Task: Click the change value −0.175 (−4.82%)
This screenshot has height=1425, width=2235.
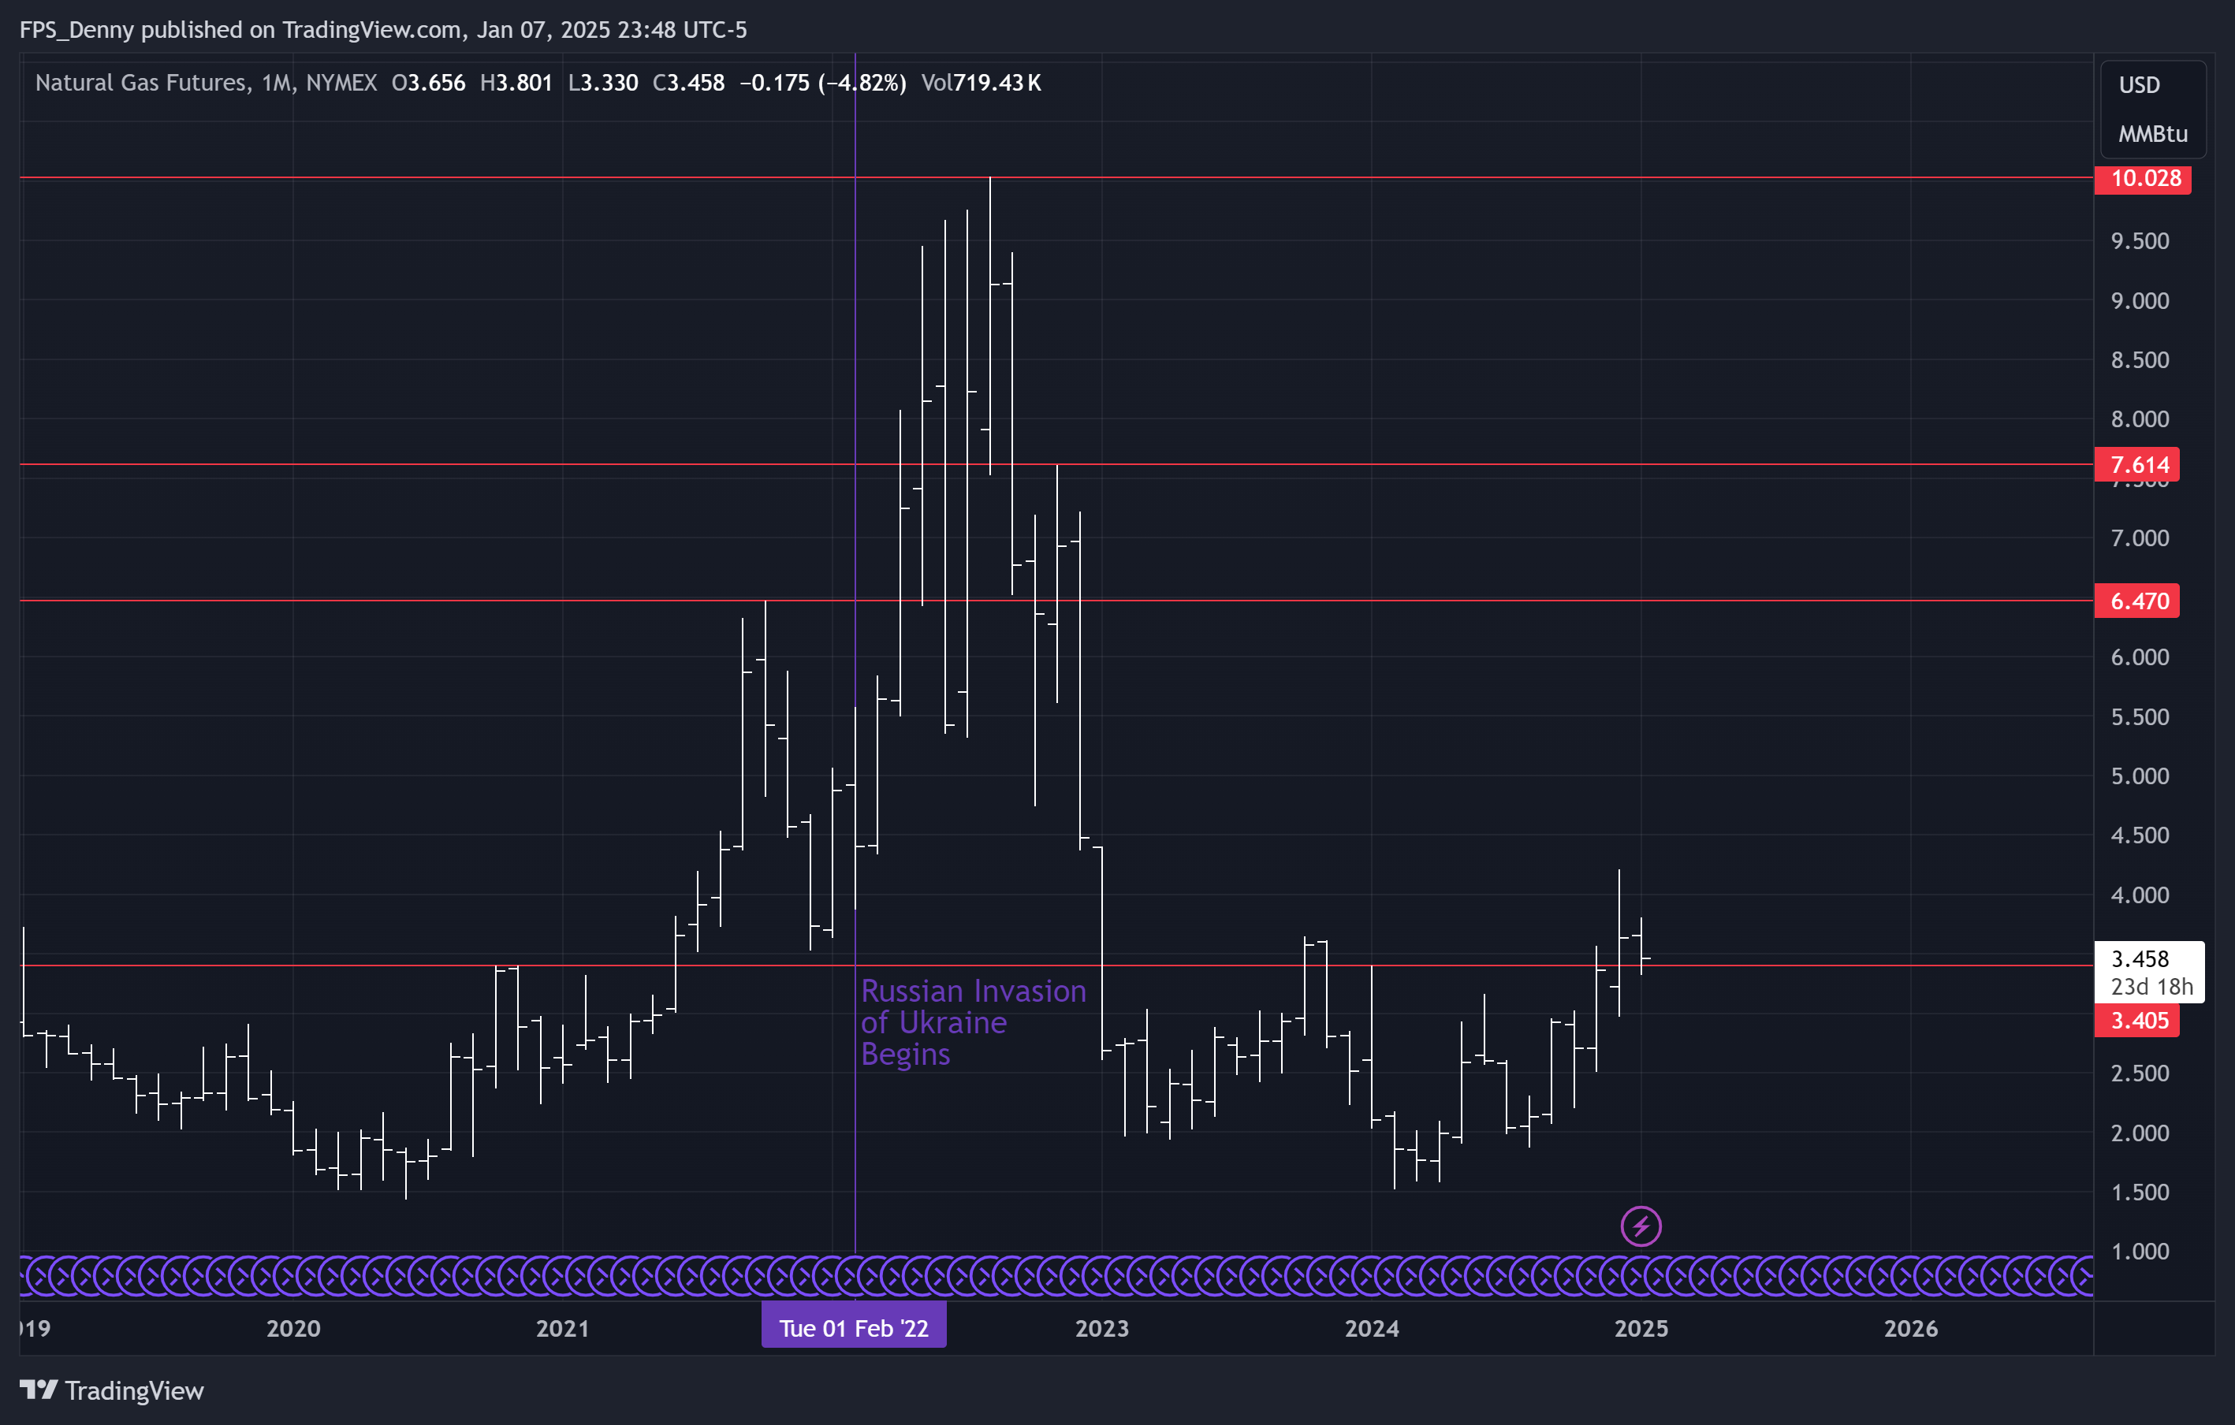Action: pyautogui.click(x=822, y=83)
